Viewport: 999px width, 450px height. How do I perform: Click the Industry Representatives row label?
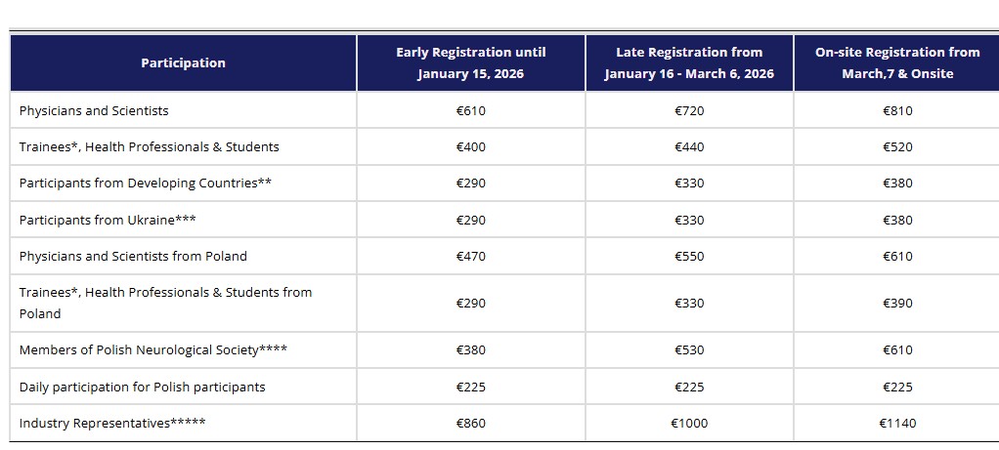point(112,424)
